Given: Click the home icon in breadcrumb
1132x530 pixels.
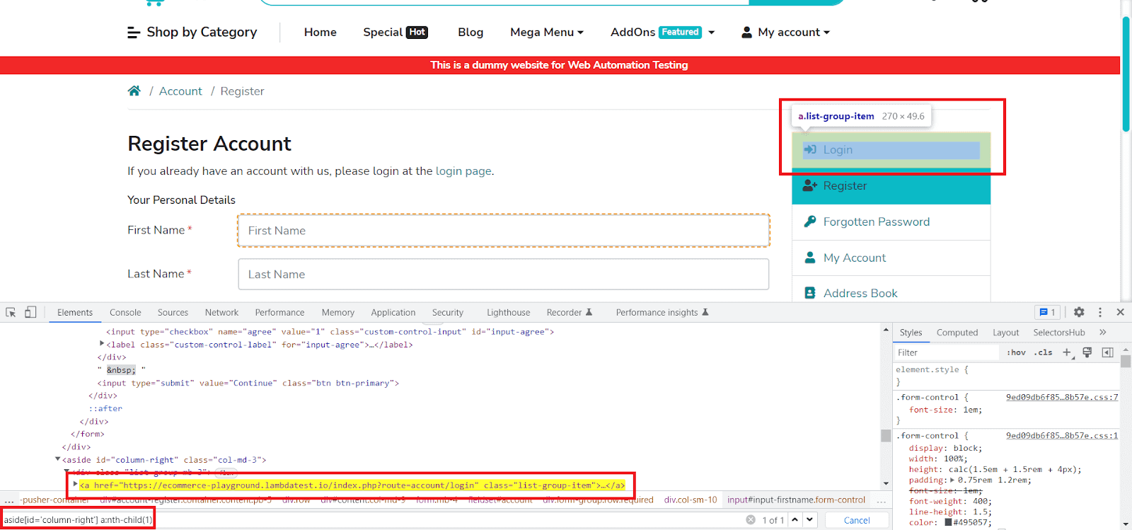Looking at the screenshot, I should (x=134, y=91).
